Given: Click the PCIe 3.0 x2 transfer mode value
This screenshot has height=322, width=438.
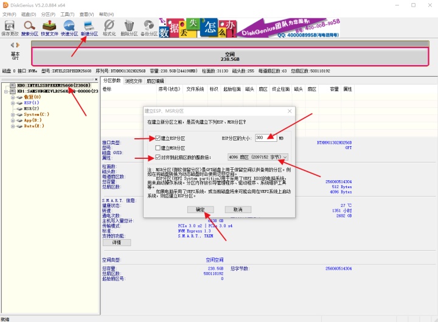Looking at the screenshot, I should point(190,226).
